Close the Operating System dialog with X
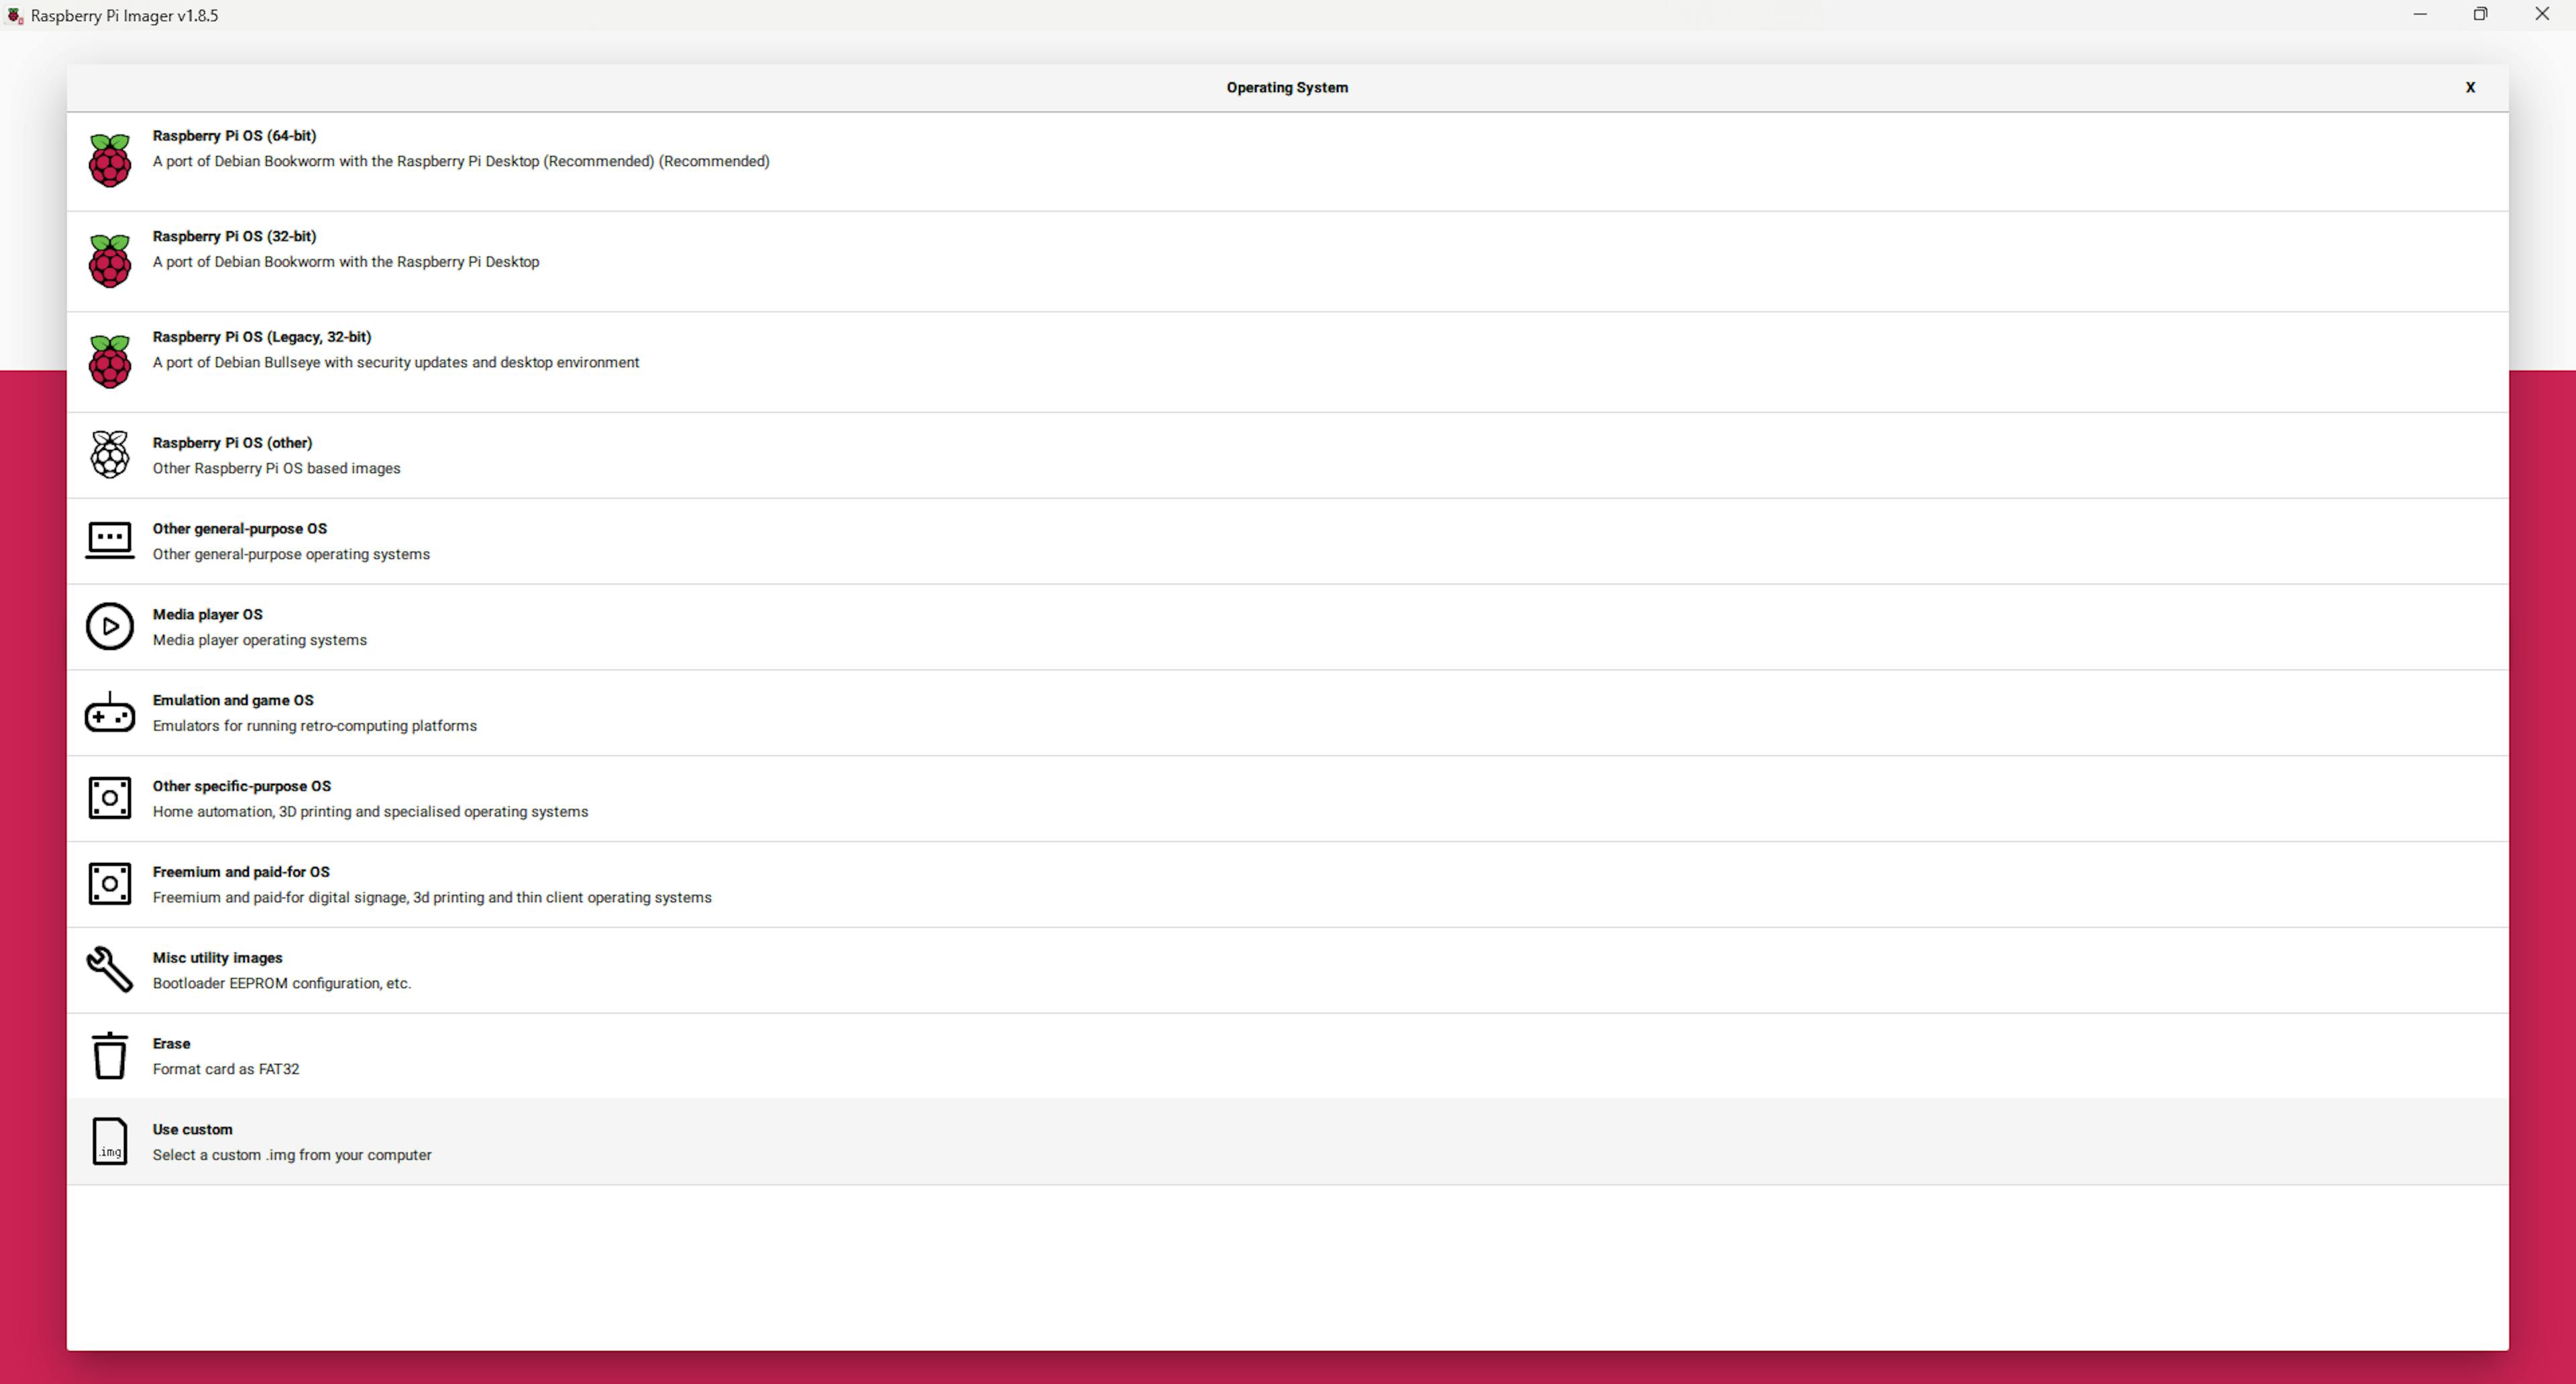 [x=2470, y=88]
